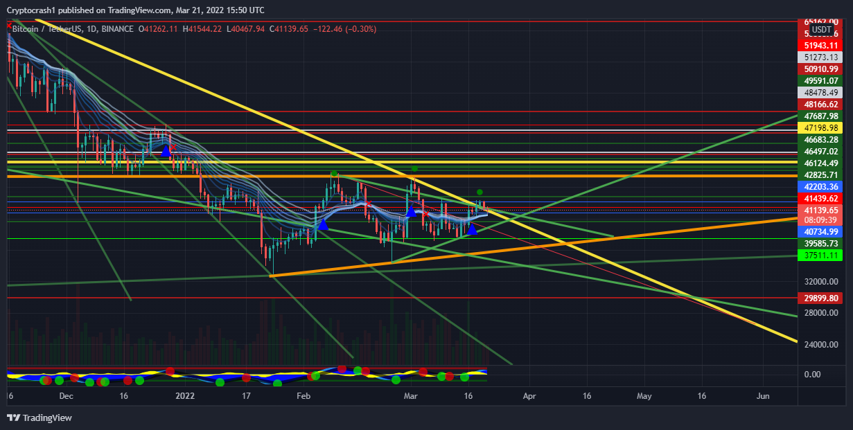Click the green 46683.28 price label
Screen dimensions: 853x430
pyautogui.click(x=821, y=139)
